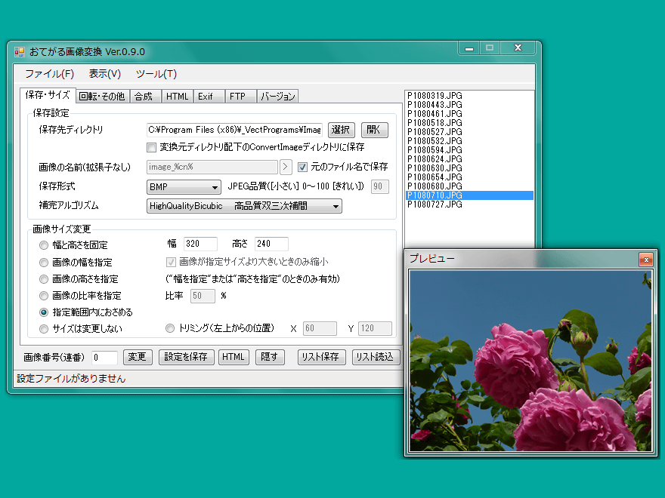The width and height of the screenshot is (665, 498).
Task: Switch to the バージョン tab
Action: click(x=278, y=97)
